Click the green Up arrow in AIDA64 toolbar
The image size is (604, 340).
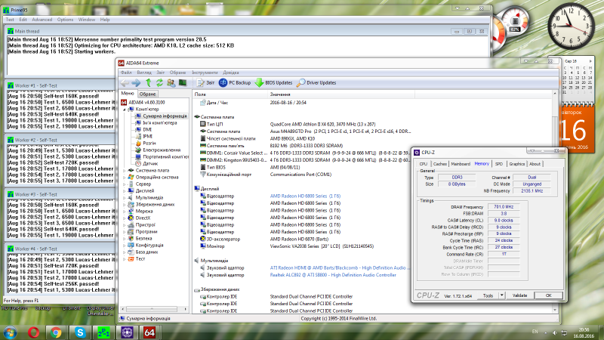149,82
